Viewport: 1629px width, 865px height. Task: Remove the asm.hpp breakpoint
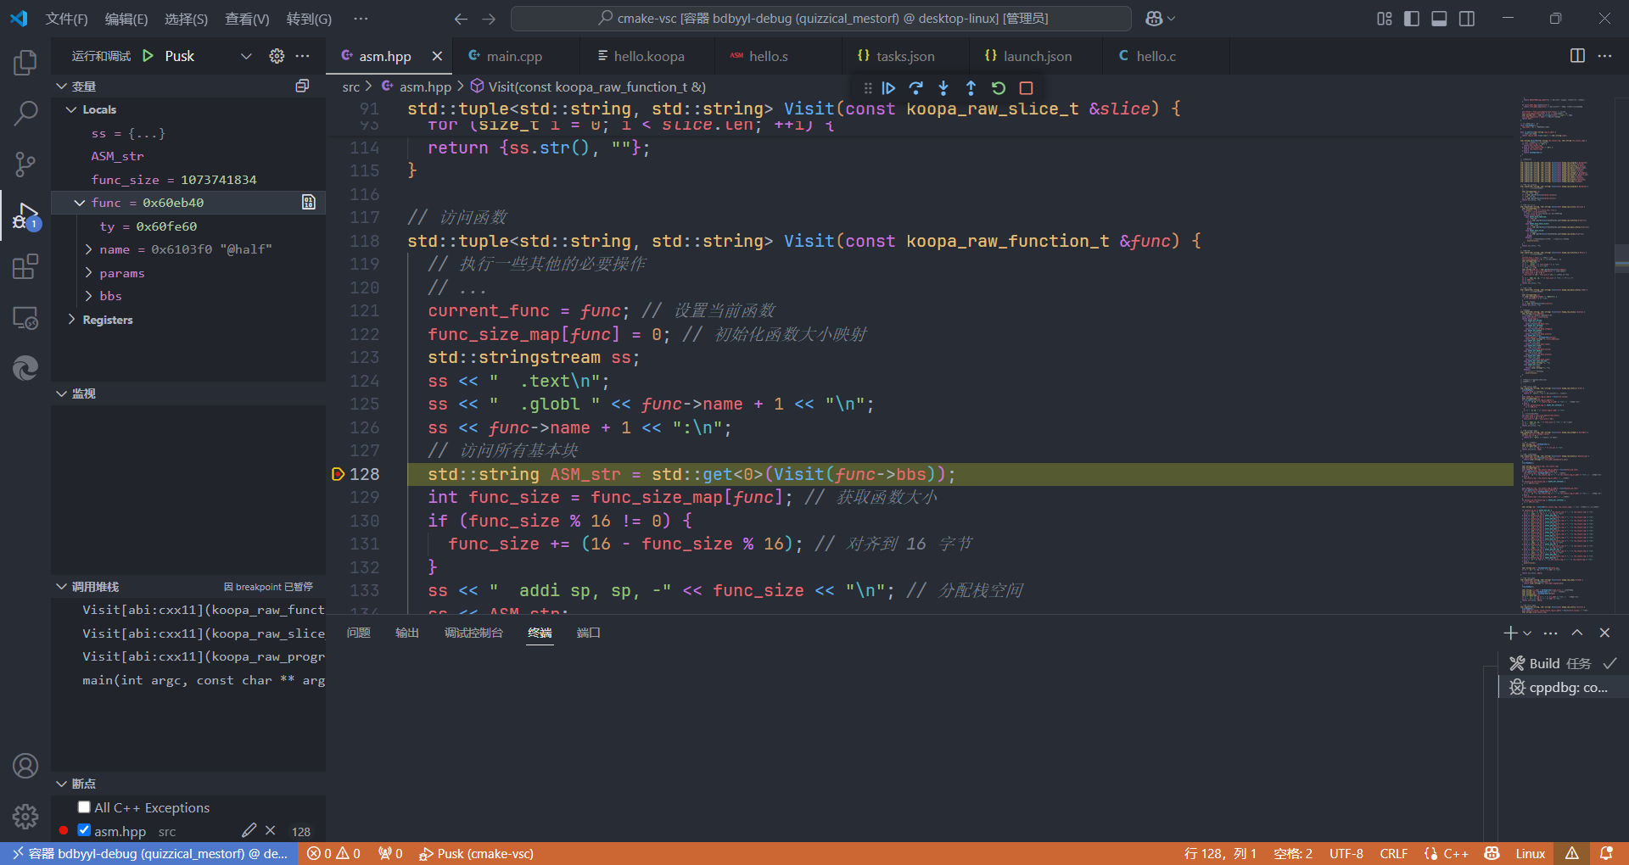270,830
